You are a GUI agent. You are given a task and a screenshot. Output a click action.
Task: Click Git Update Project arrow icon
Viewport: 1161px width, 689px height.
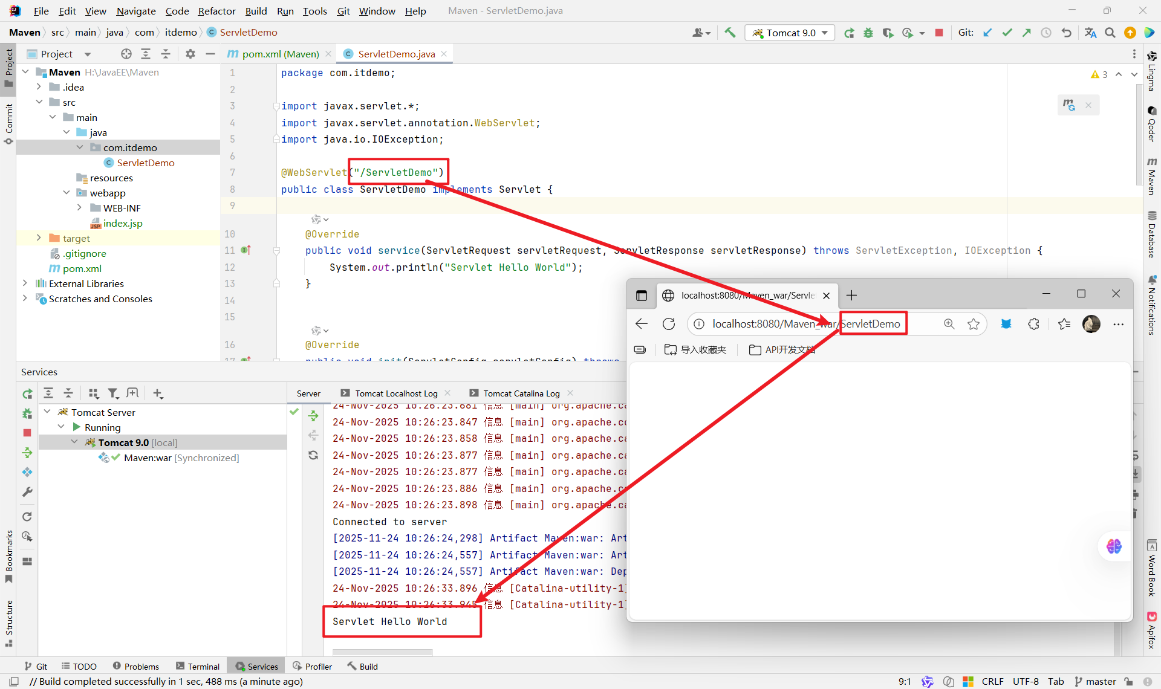point(987,33)
